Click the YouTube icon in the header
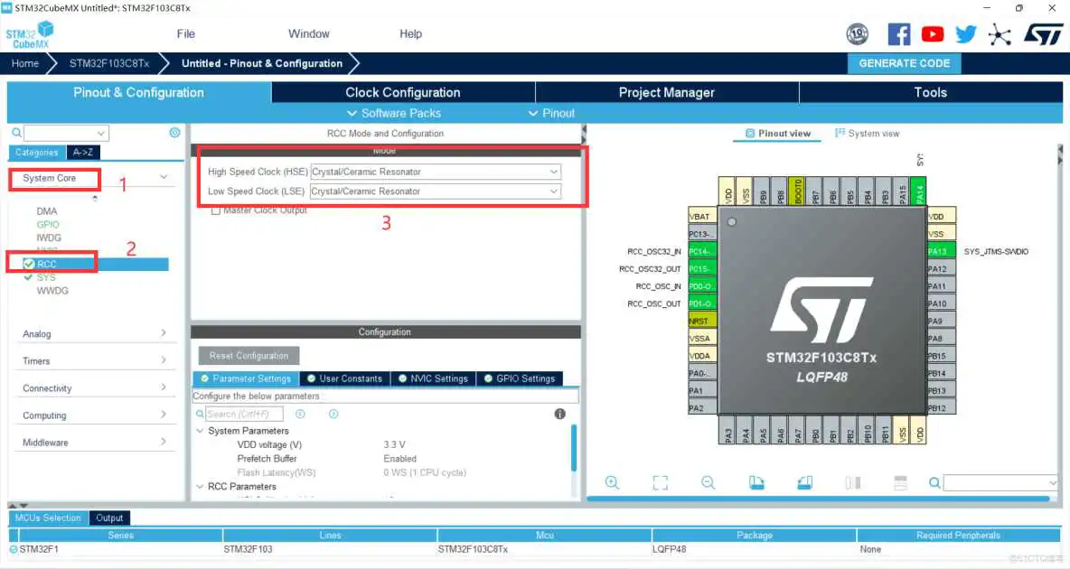Image resolution: width=1070 pixels, height=569 pixels. (932, 33)
